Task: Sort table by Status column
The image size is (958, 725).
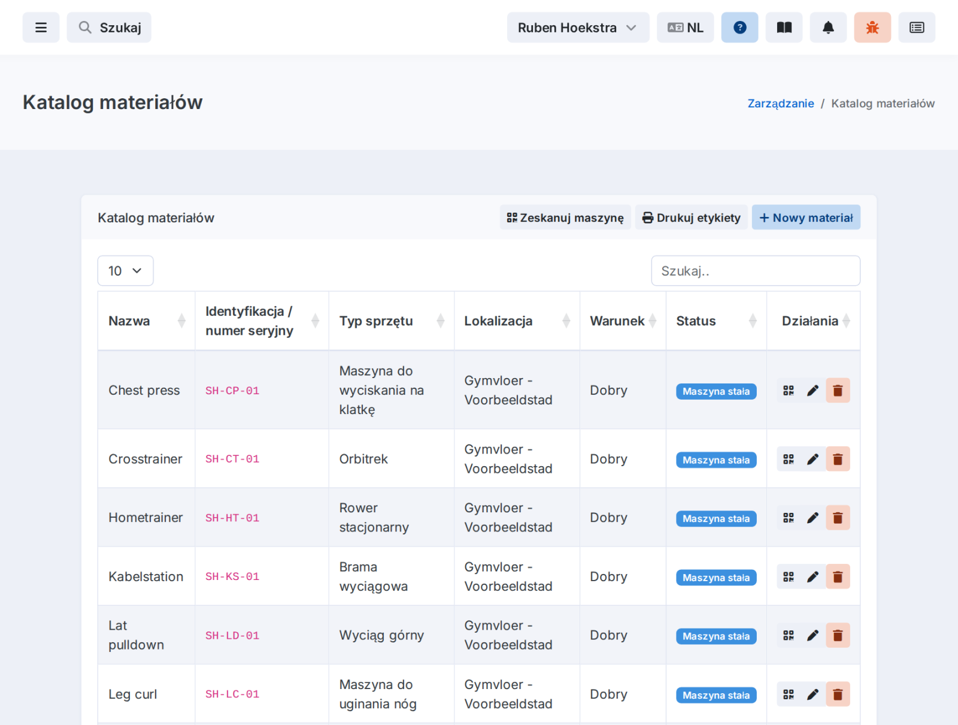Action: click(x=716, y=321)
